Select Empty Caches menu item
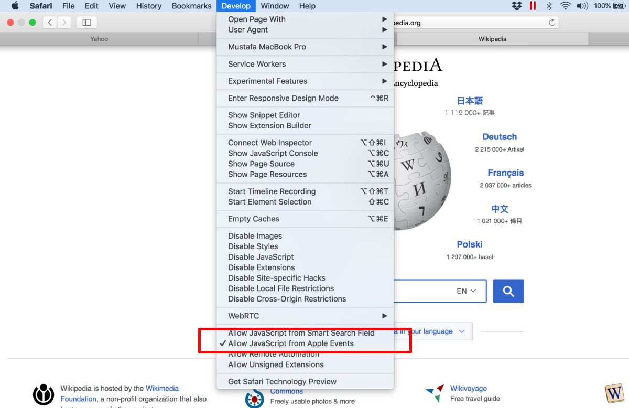This screenshot has width=629, height=408. click(305, 219)
